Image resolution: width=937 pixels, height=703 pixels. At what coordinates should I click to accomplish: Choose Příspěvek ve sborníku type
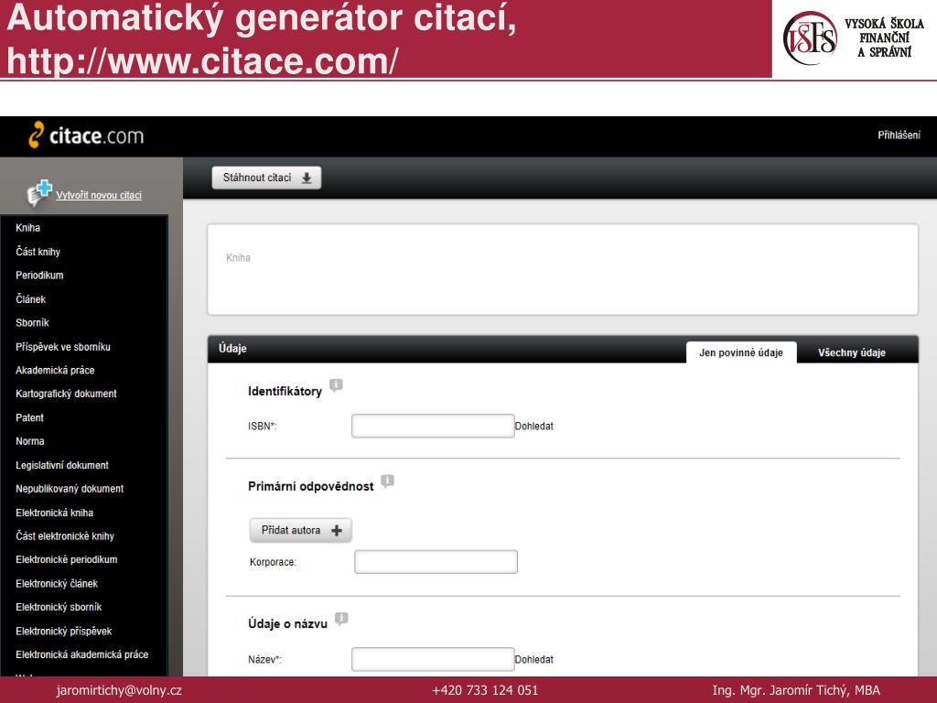(63, 347)
